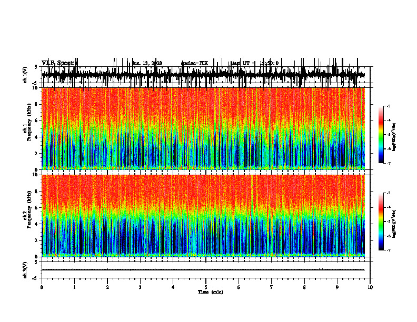
Task: Click the "-7" label on ch.1 color scale
Action: click(389, 163)
